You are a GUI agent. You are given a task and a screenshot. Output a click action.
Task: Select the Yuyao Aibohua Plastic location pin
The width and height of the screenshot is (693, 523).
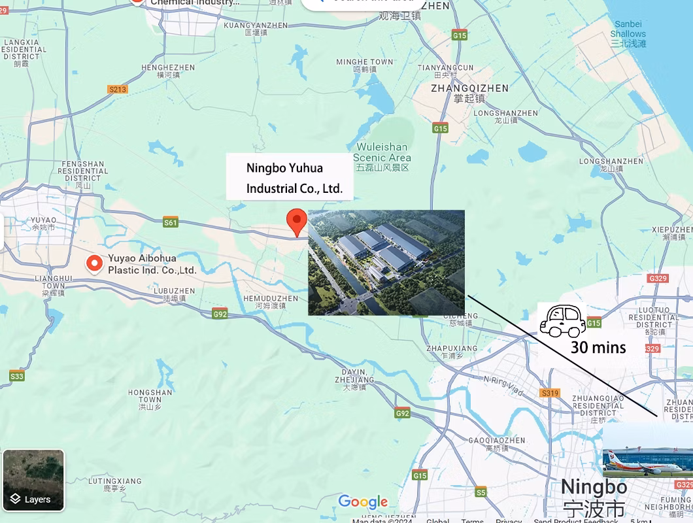94,264
